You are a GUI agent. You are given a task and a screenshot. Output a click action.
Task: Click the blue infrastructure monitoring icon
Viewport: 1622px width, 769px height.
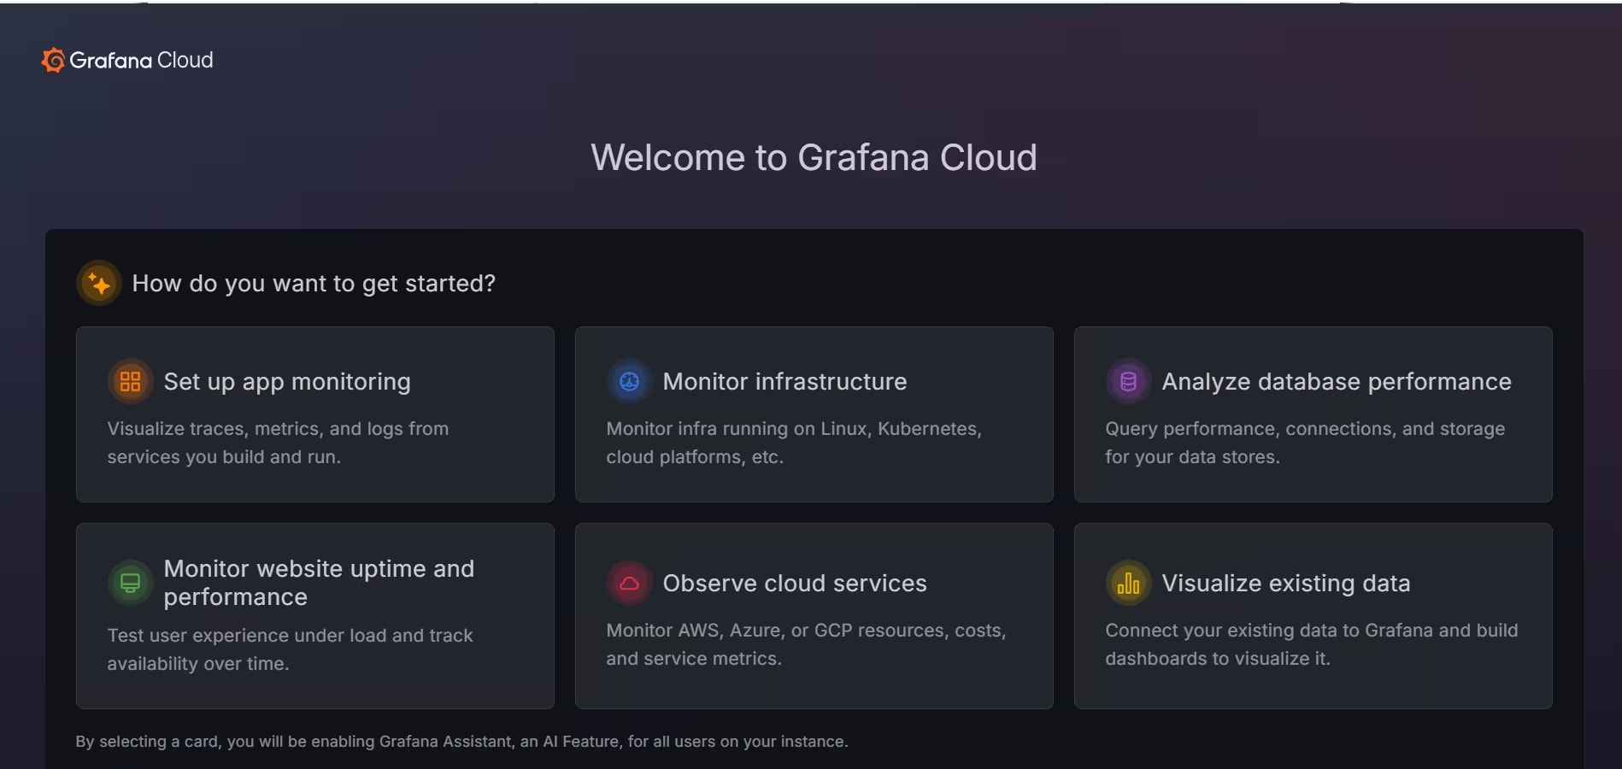tap(629, 381)
